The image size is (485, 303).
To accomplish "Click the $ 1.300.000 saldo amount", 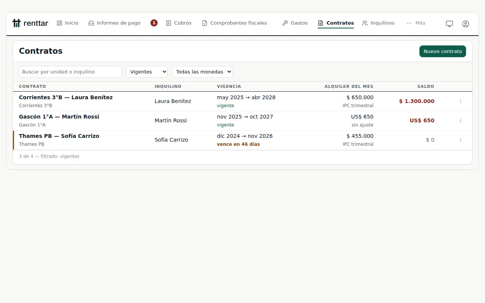I will point(417,101).
